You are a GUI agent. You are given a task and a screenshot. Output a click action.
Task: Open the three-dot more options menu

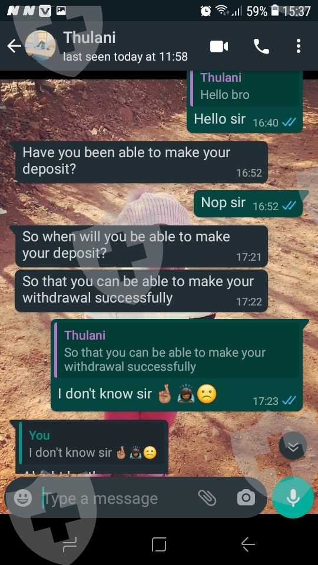298,46
